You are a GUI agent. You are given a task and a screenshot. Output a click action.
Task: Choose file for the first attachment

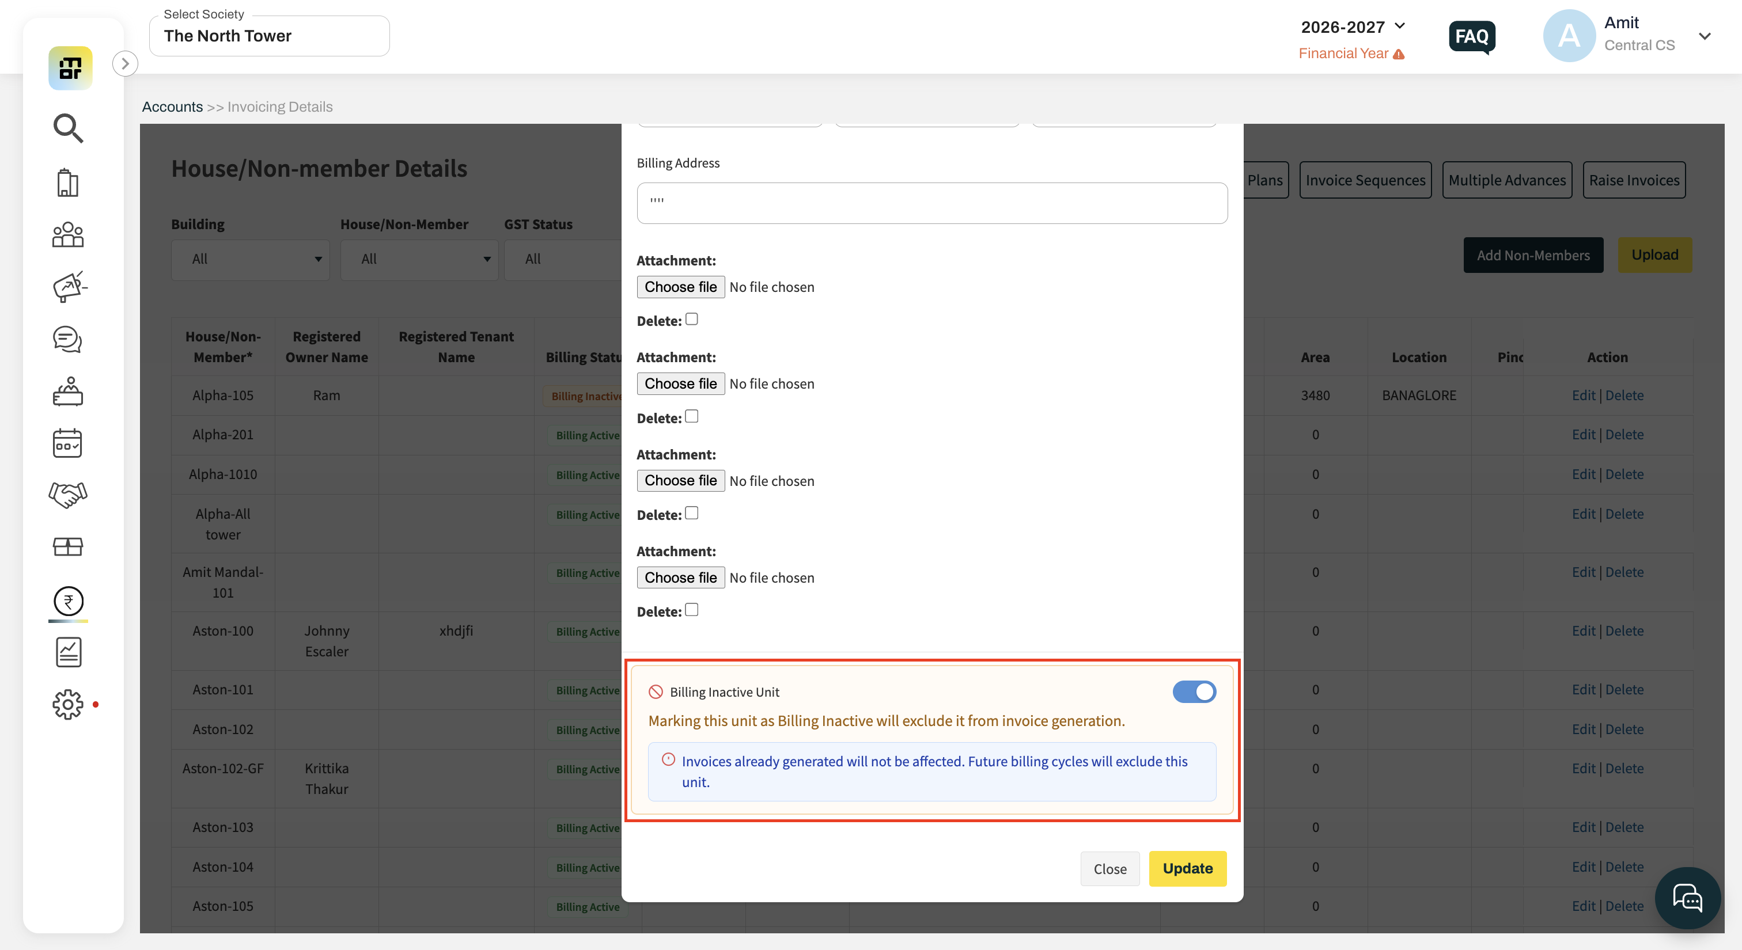pos(680,287)
